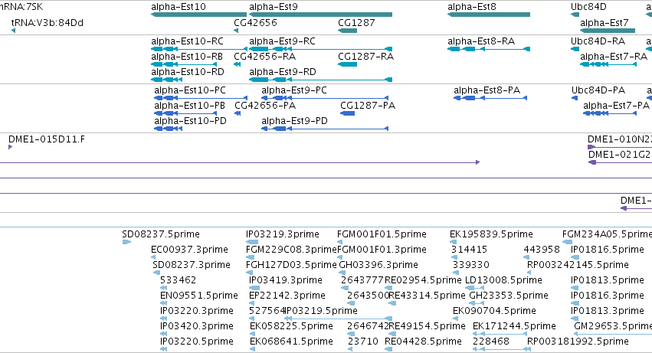Select the CG42656 gene label
The width and height of the screenshot is (652, 353).
tap(255, 22)
